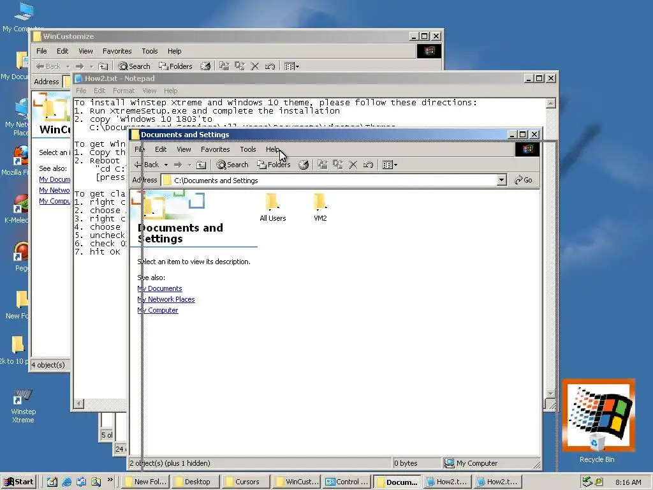Viewport: 653px width, 490px height.
Task: Open My Documents link in Documents and Settings
Action: pyautogui.click(x=159, y=288)
